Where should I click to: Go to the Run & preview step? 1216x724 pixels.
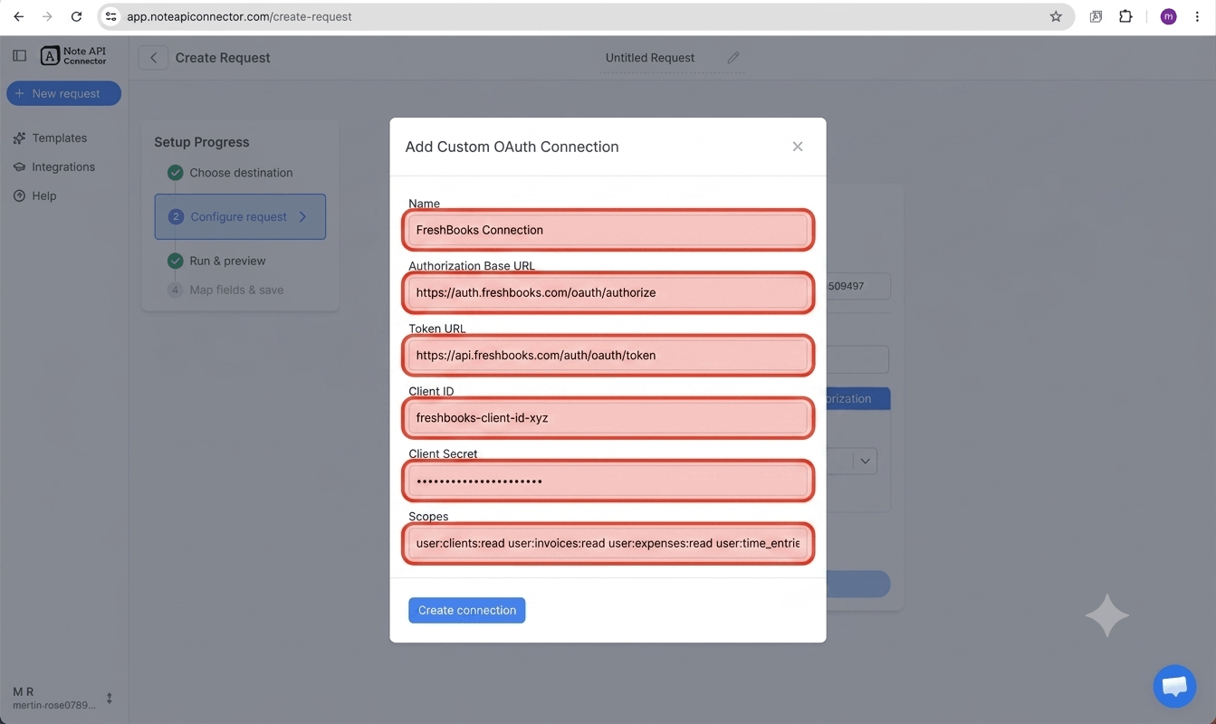point(226,261)
